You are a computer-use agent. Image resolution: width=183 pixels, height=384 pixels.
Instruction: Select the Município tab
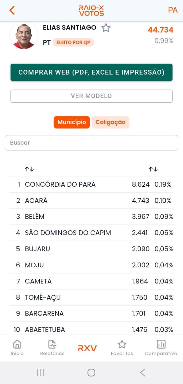coord(72,122)
